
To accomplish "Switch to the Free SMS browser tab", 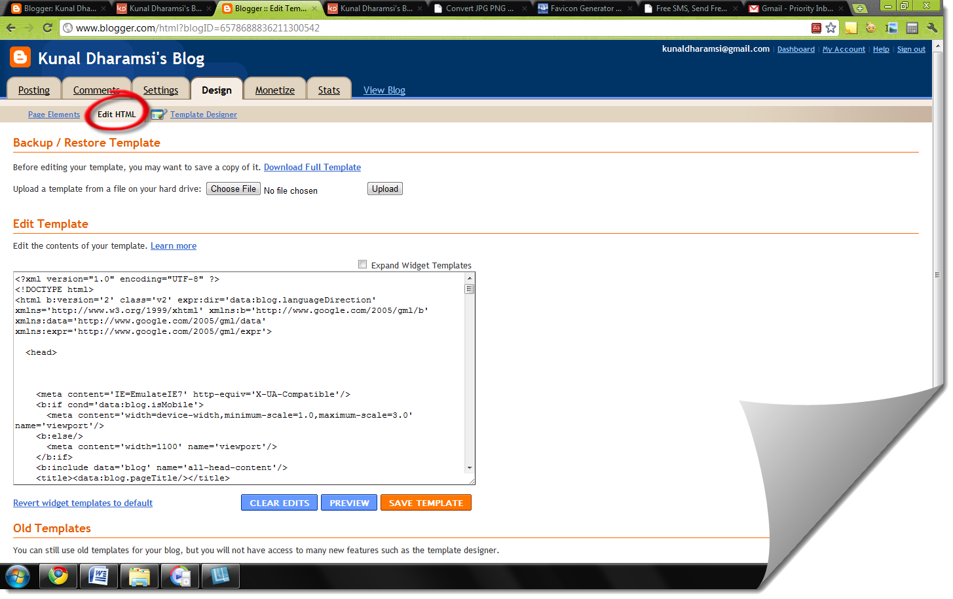I will pyautogui.click(x=690, y=9).
